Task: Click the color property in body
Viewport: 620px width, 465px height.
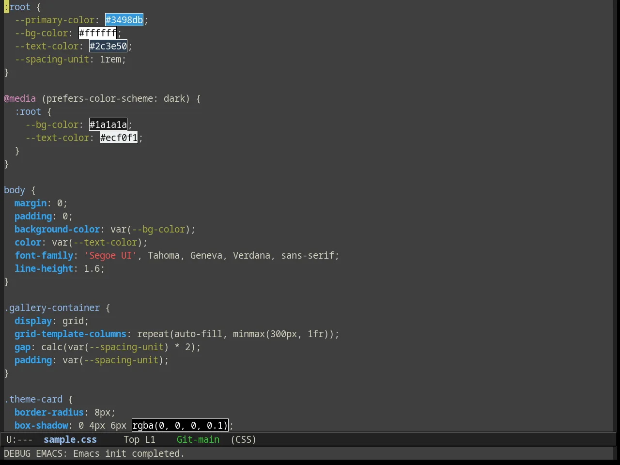Action: click(28, 242)
